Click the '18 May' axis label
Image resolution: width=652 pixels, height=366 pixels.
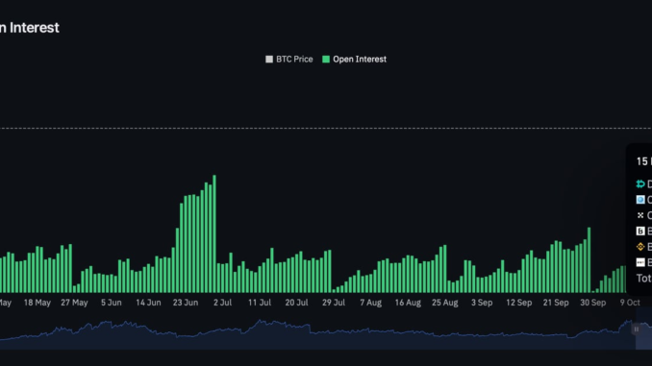tap(38, 303)
